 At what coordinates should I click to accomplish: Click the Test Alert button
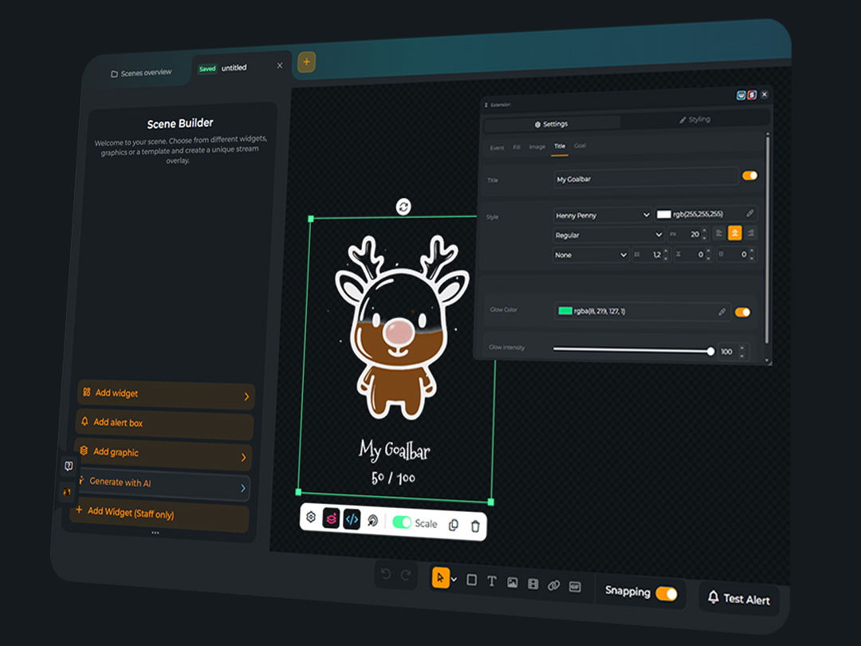739,598
